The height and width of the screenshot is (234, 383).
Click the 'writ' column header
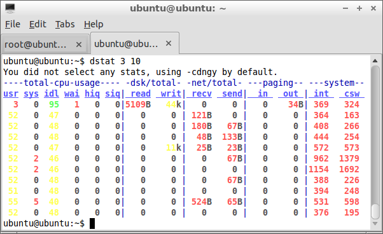point(171,93)
